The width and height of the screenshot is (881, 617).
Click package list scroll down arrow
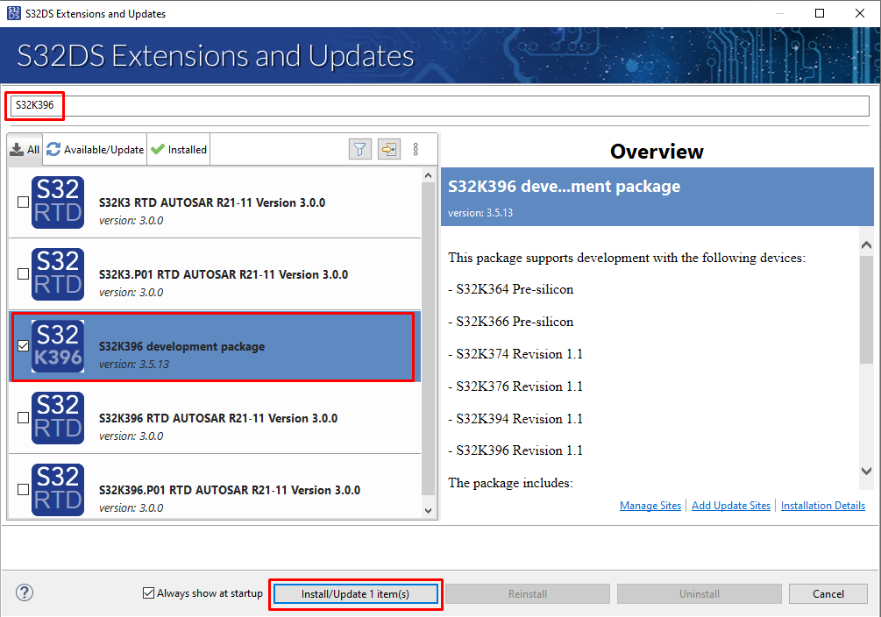[428, 510]
